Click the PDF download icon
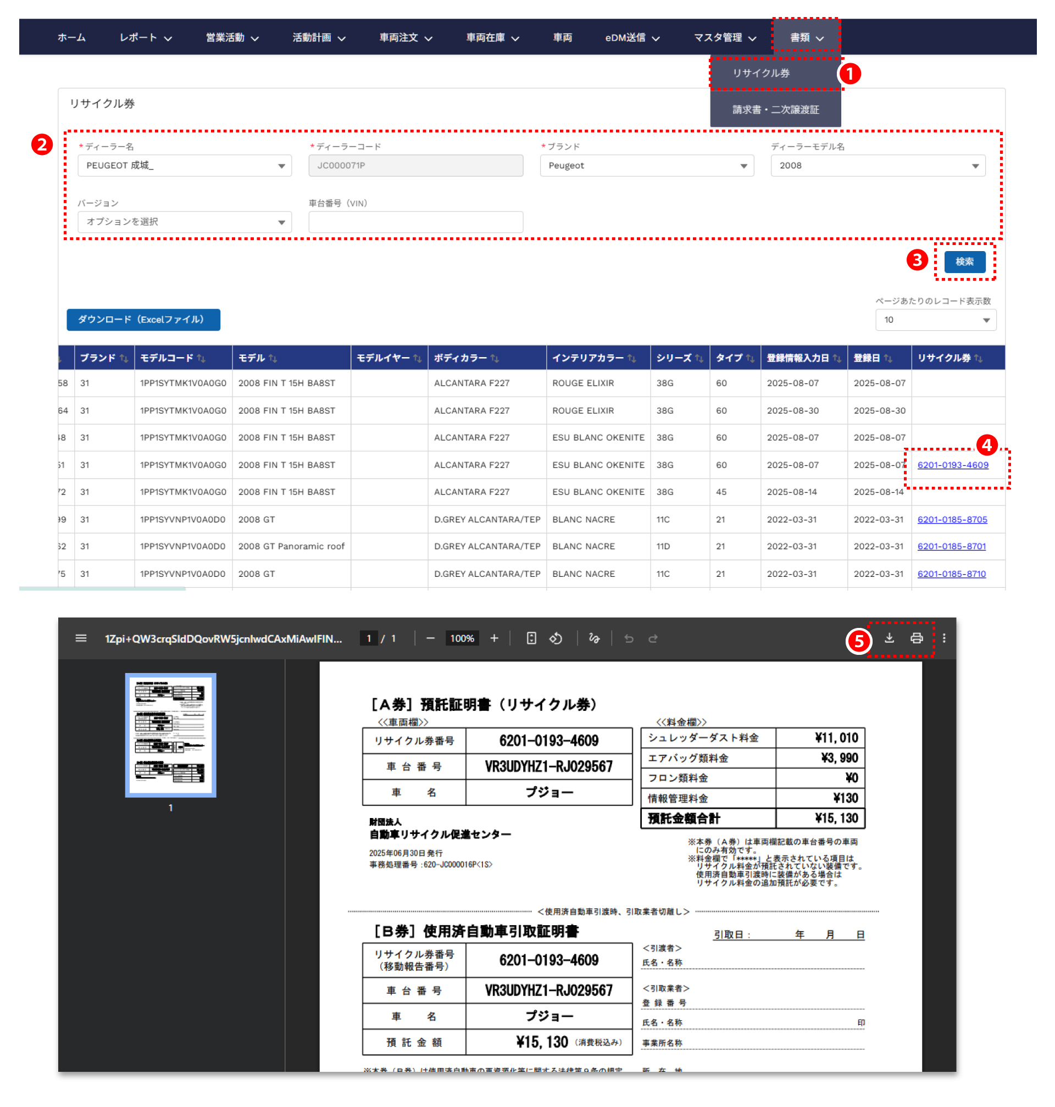Screen dimensions: 1055x1107 click(x=889, y=638)
